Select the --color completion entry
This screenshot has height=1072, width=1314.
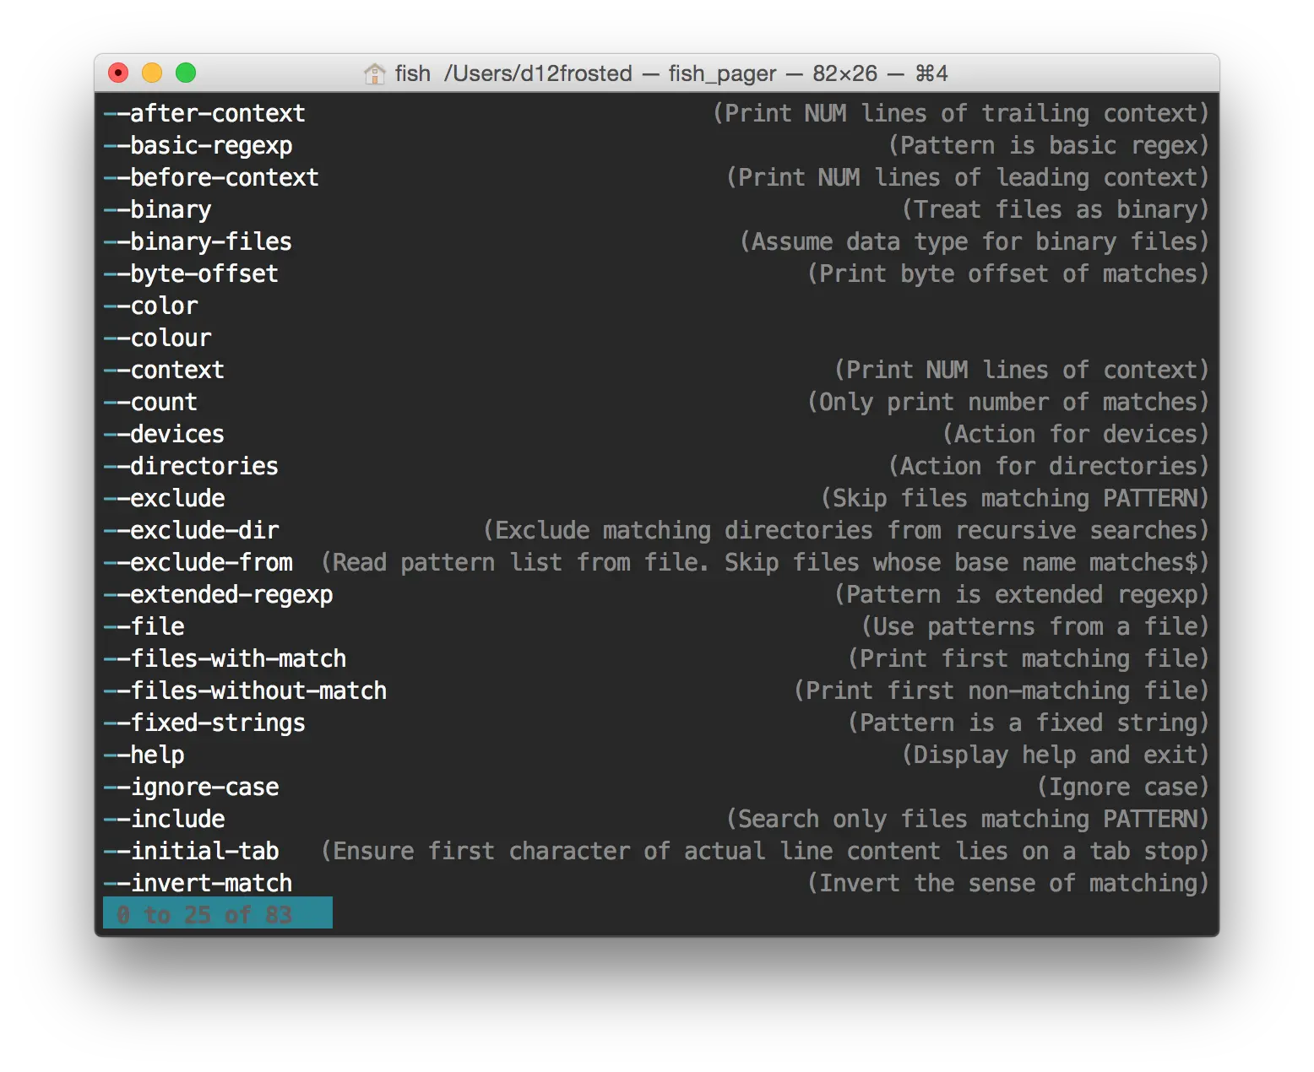coord(151,306)
